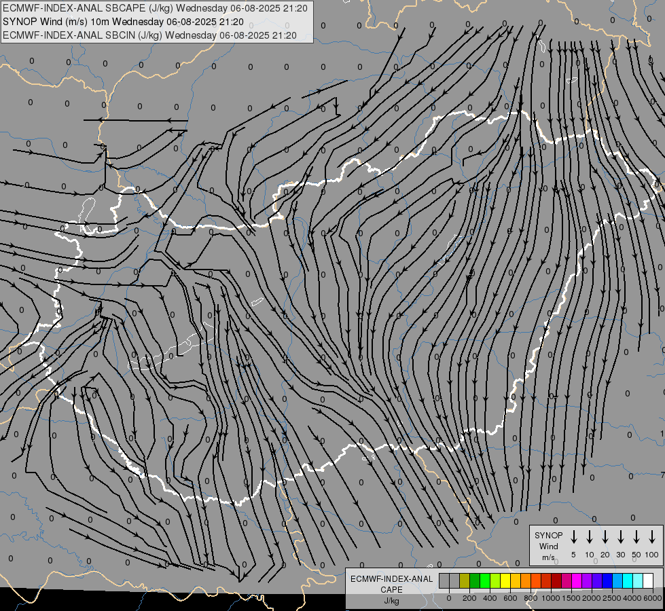The width and height of the screenshot is (665, 611).
Task: Choose the dark red CAPE swatch
Action: 556,580
